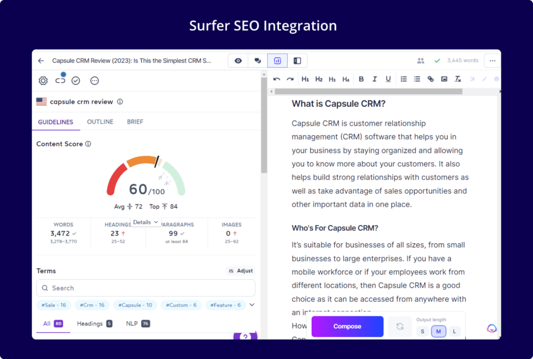Screen dimensions: 533x359
Task: Click the 3,445 words counter
Action: coord(463,60)
